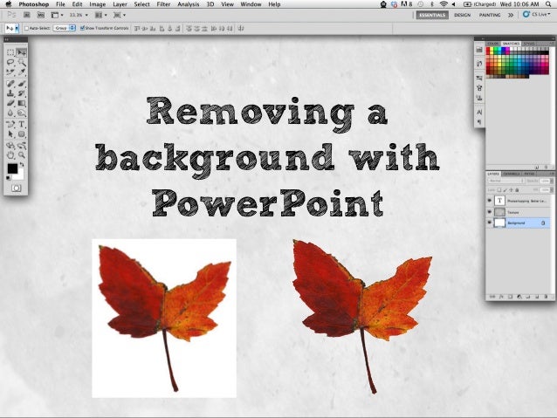Select the Shape tool
Image resolution: width=557 pixels, height=418 pixels.
(22, 134)
